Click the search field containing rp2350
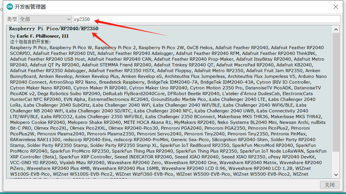 [207, 19]
